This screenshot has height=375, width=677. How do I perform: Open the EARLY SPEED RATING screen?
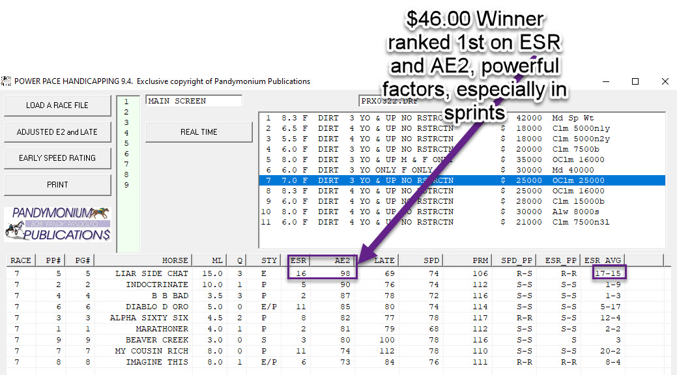pos(57,158)
